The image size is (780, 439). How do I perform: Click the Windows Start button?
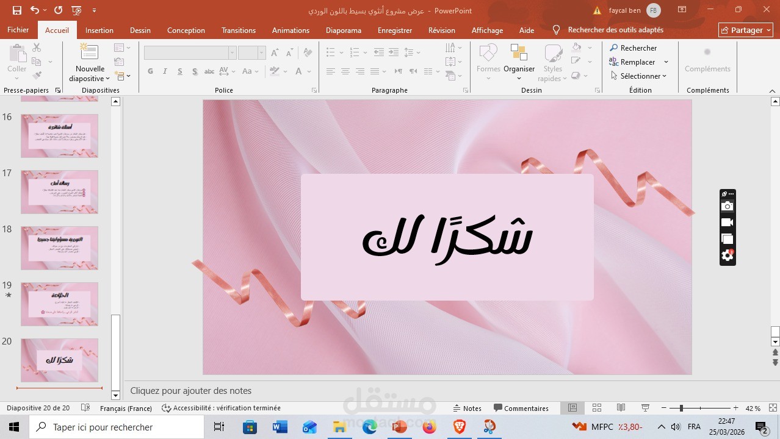tap(13, 427)
